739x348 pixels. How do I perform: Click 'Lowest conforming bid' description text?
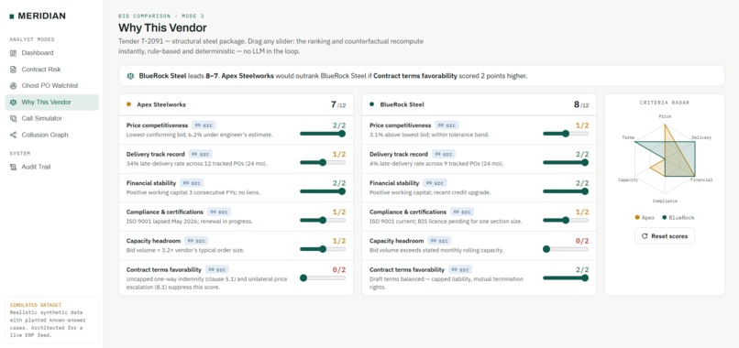click(199, 135)
